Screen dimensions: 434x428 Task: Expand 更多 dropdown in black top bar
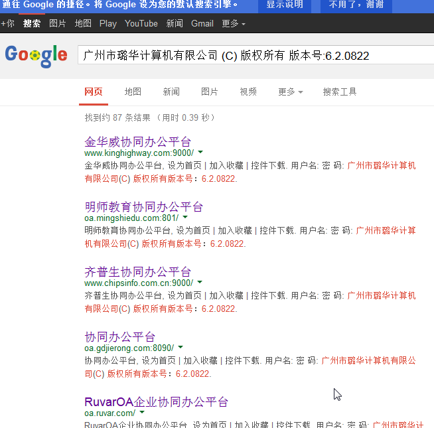click(234, 23)
